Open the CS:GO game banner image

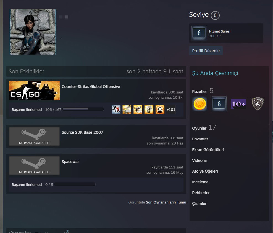pos(34,90)
